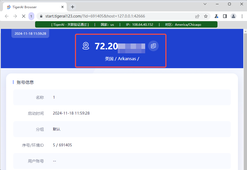The width and height of the screenshot is (247, 170).
Task: Click the 启动时间 label
Action: (36, 113)
